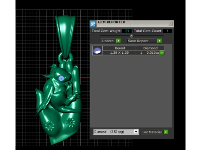
Task: Click the green arrow beside Save Report
Action: click(160, 41)
